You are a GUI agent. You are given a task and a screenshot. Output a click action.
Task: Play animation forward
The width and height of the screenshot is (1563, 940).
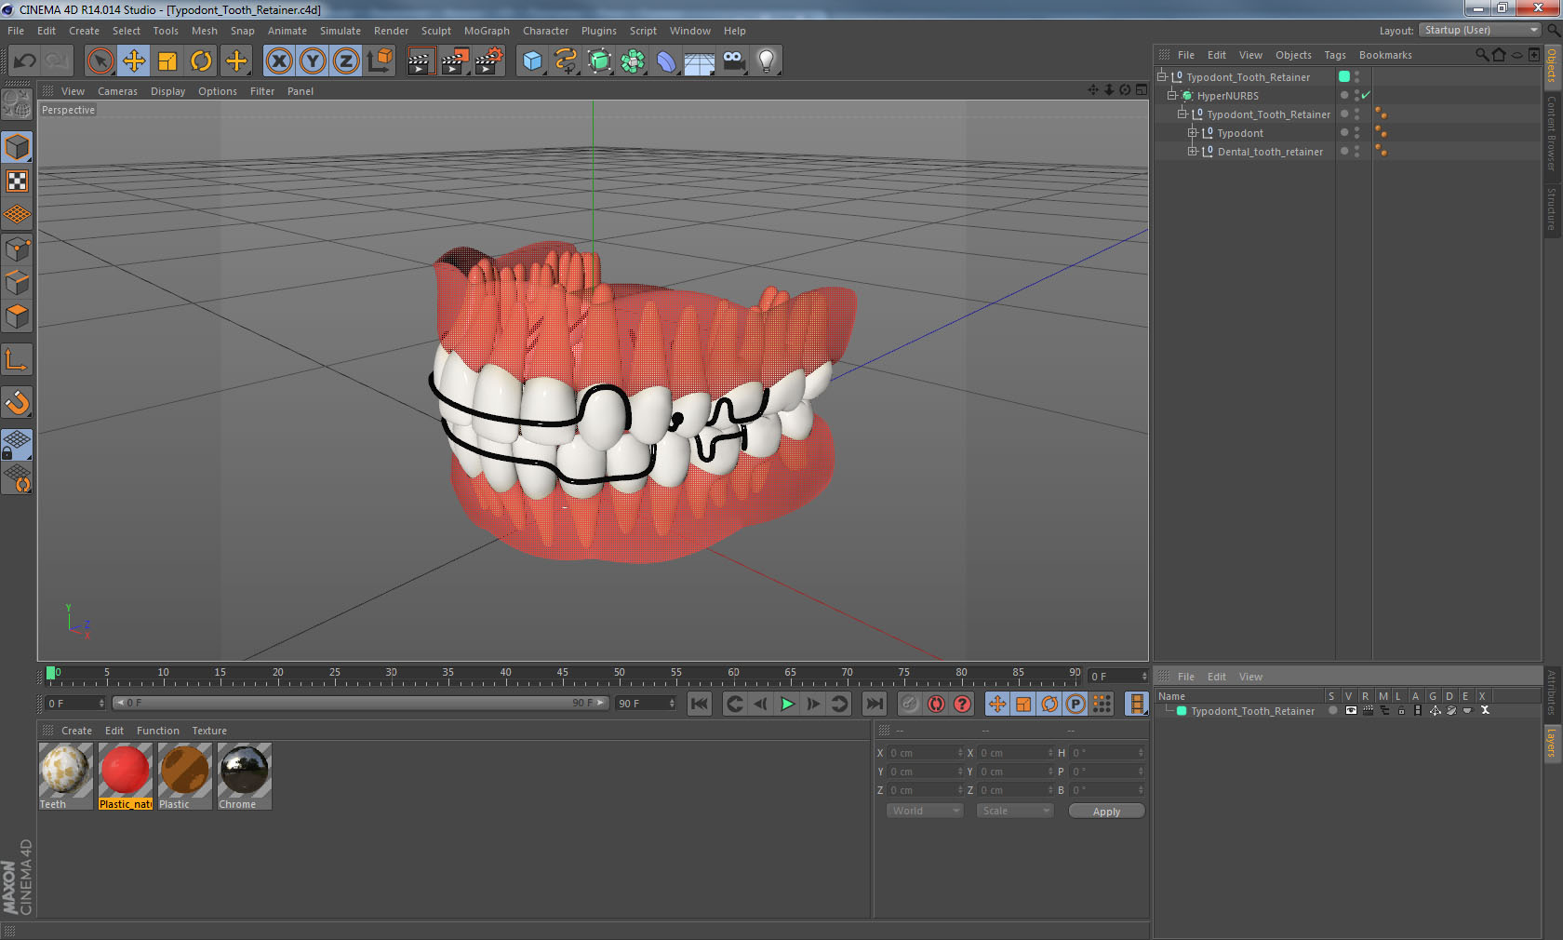tap(787, 704)
